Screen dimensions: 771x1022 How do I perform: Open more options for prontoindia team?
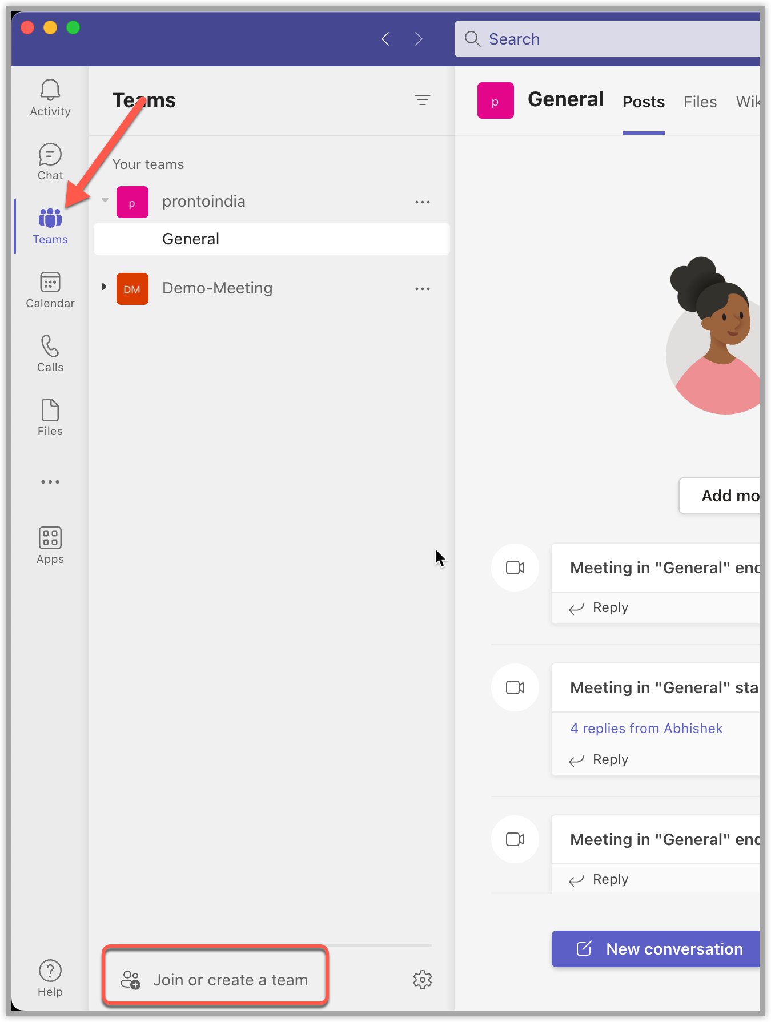coord(423,202)
